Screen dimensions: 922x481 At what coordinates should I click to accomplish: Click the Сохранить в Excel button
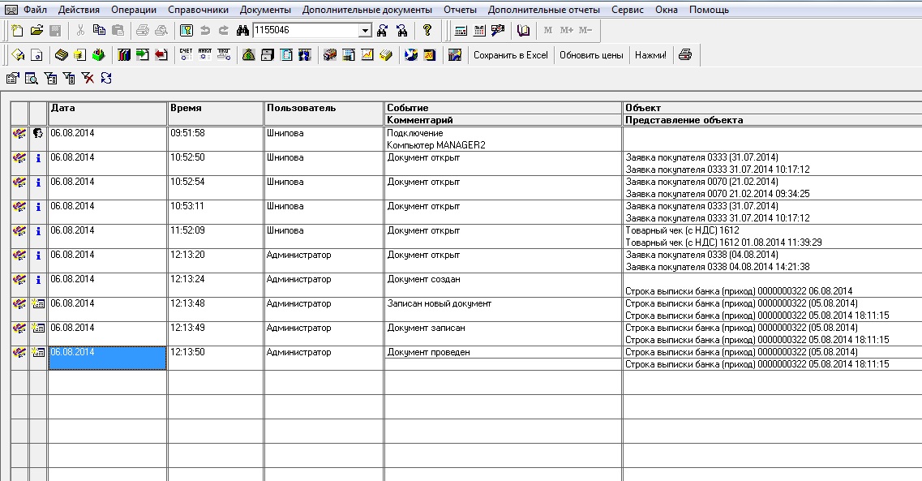coord(511,54)
